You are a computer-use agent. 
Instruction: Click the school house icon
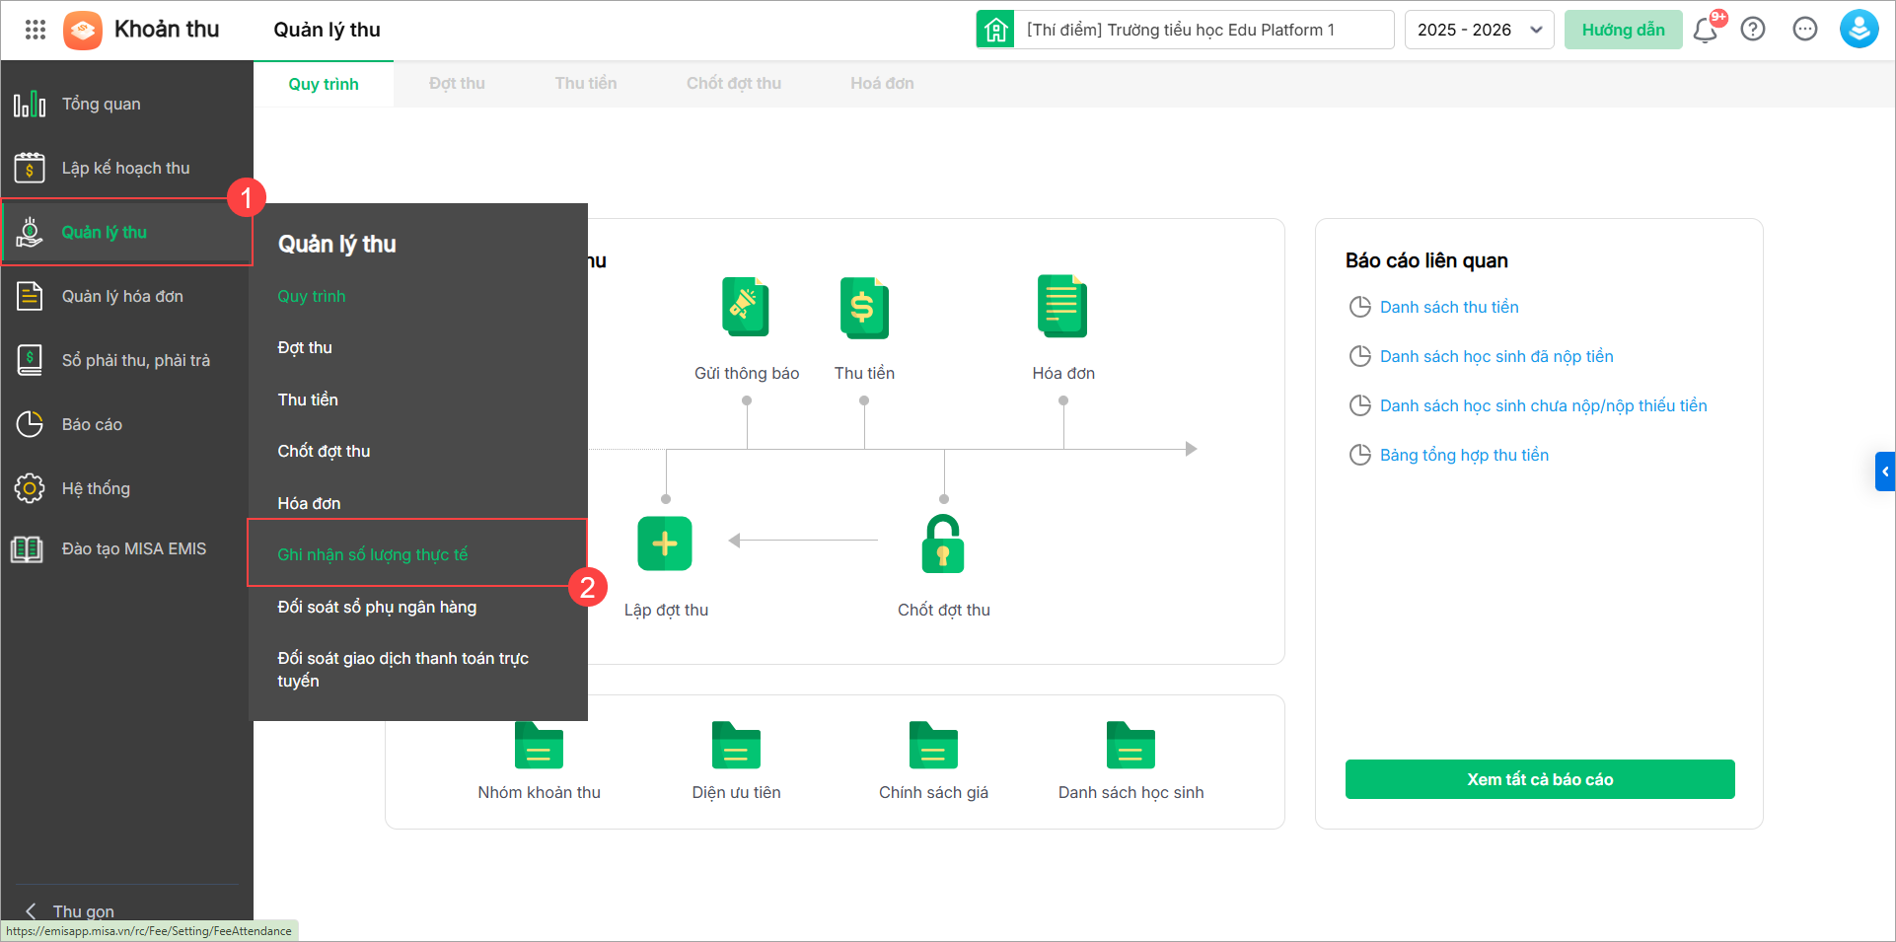(996, 30)
